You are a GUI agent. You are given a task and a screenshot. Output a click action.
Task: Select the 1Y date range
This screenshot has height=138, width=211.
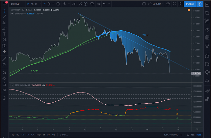44,135
